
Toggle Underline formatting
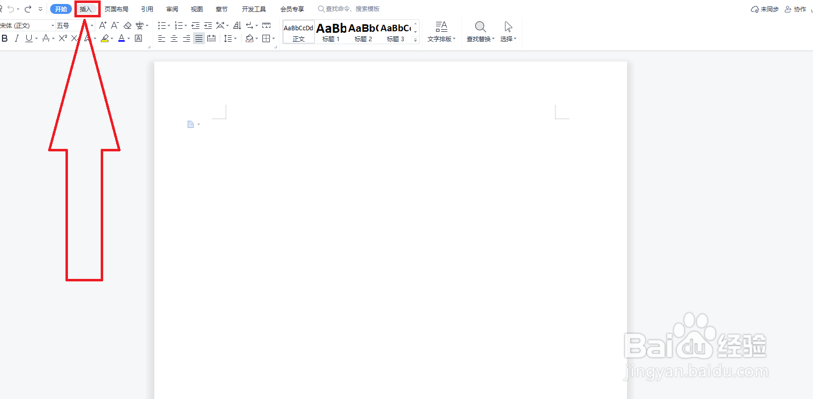coord(29,38)
